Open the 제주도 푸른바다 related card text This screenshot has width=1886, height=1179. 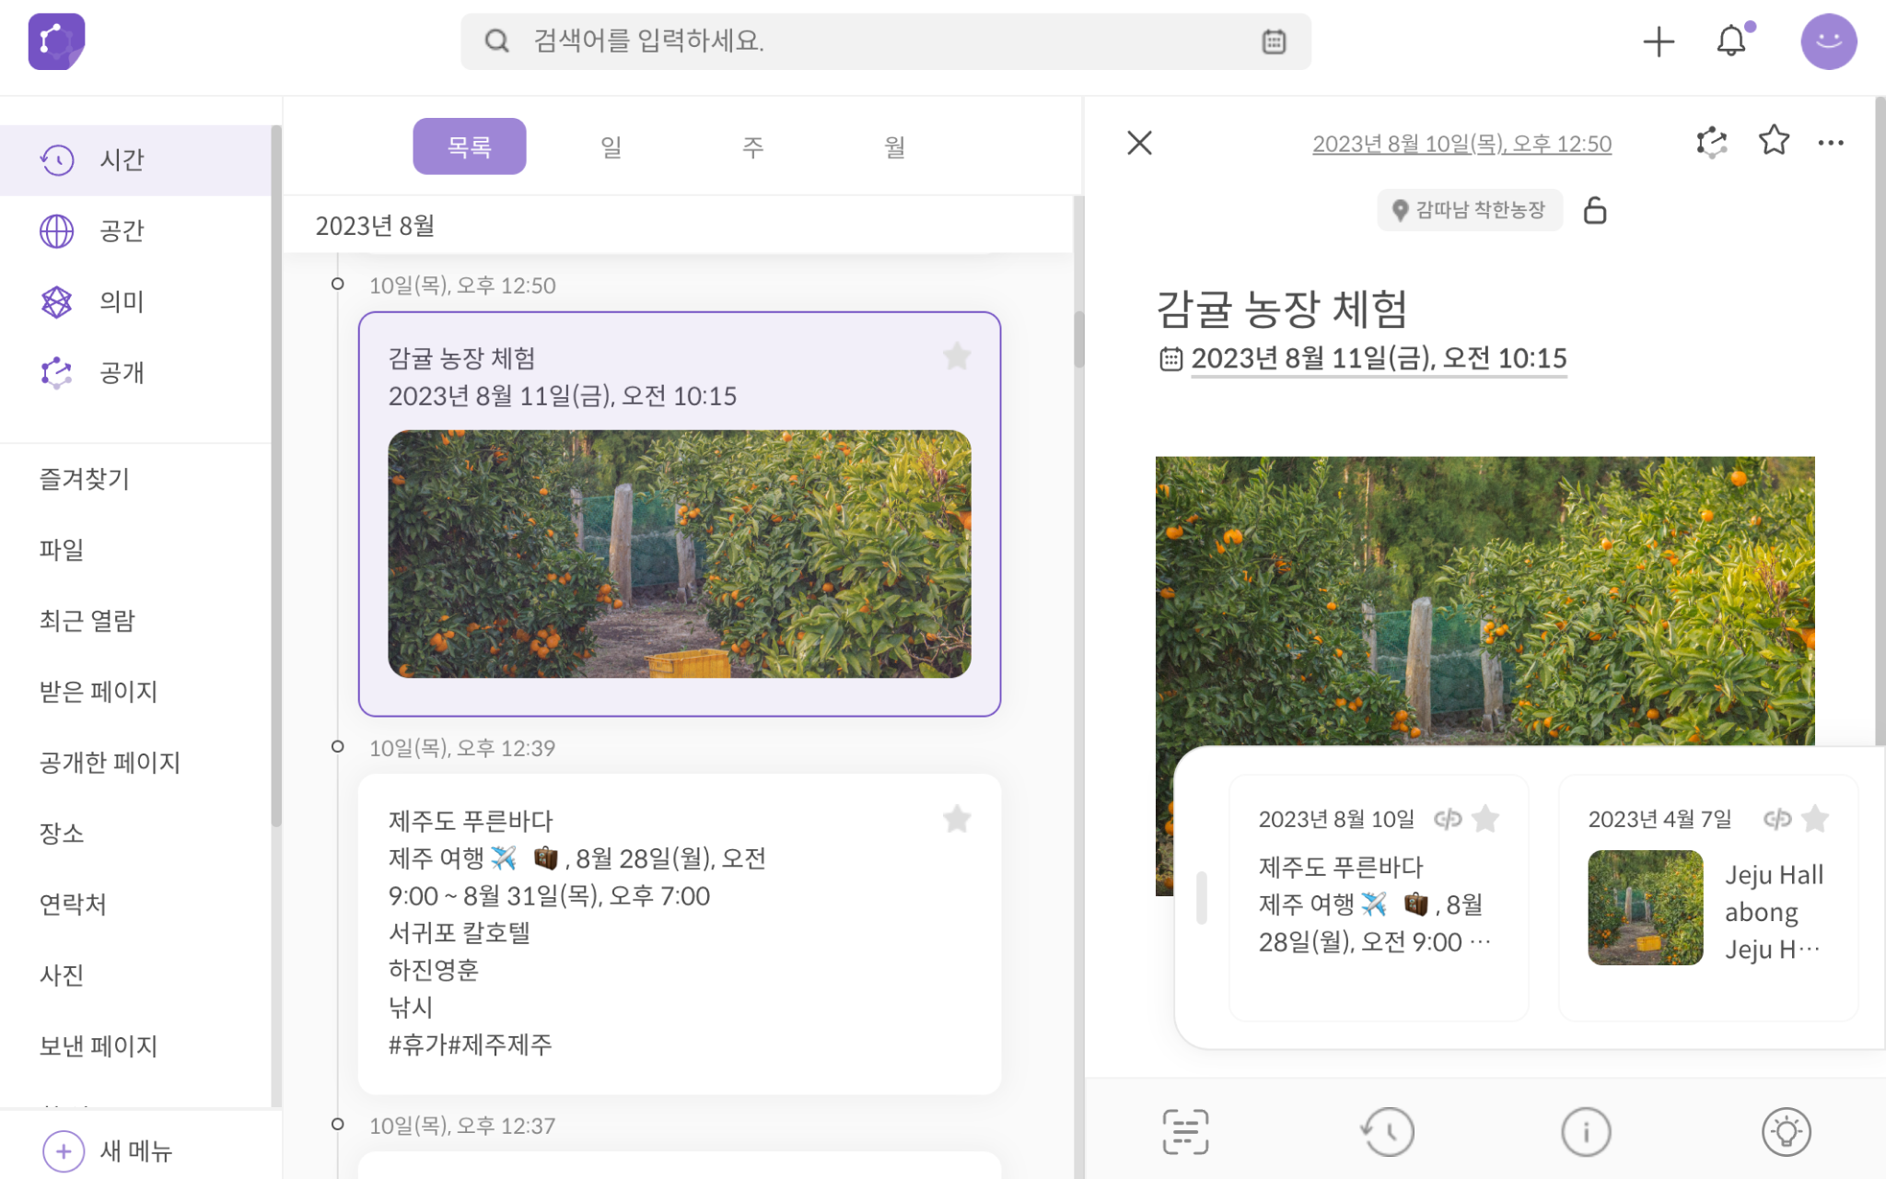coord(1374,905)
